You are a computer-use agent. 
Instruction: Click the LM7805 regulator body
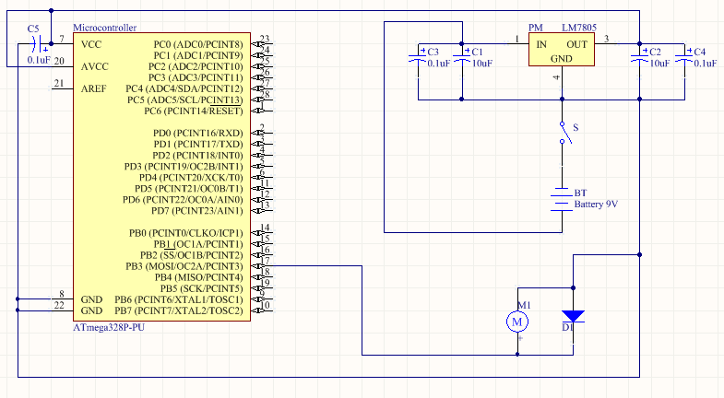[561, 51]
